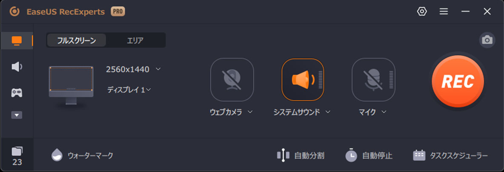Select the フルスクリーン tab

point(77,40)
